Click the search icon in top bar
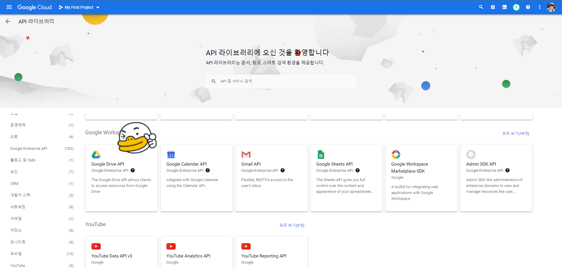Image resolution: width=562 pixels, height=268 pixels. tap(481, 7)
